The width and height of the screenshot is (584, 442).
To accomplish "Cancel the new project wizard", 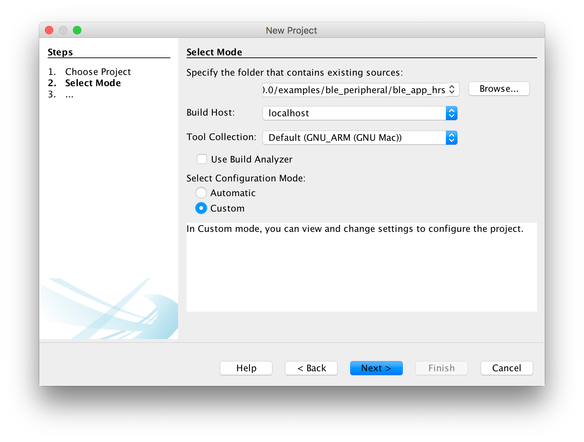I will (x=507, y=368).
